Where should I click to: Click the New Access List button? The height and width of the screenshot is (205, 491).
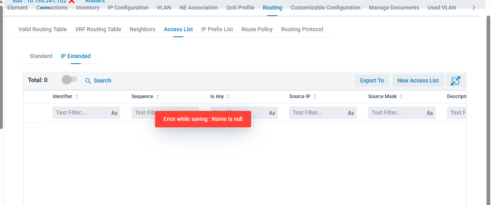pyautogui.click(x=418, y=80)
